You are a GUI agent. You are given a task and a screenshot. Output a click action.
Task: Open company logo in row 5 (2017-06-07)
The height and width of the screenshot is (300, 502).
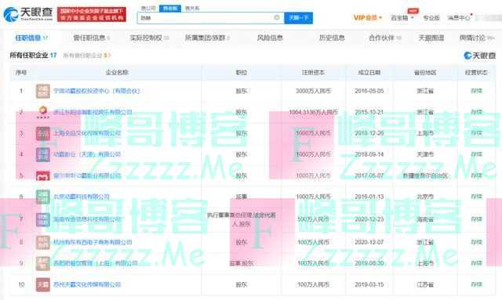coord(43,175)
